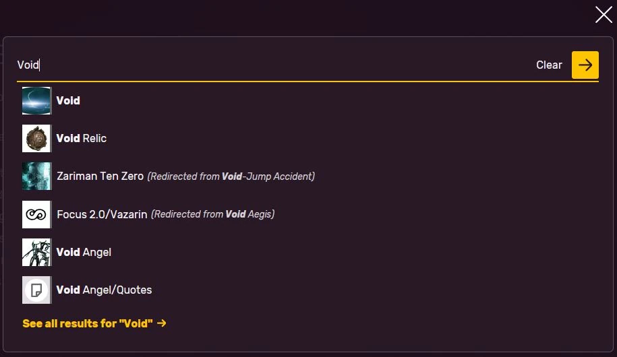The height and width of the screenshot is (357, 617).
Task: Click the Void Angel thumbnail icon
Action: [x=36, y=253]
